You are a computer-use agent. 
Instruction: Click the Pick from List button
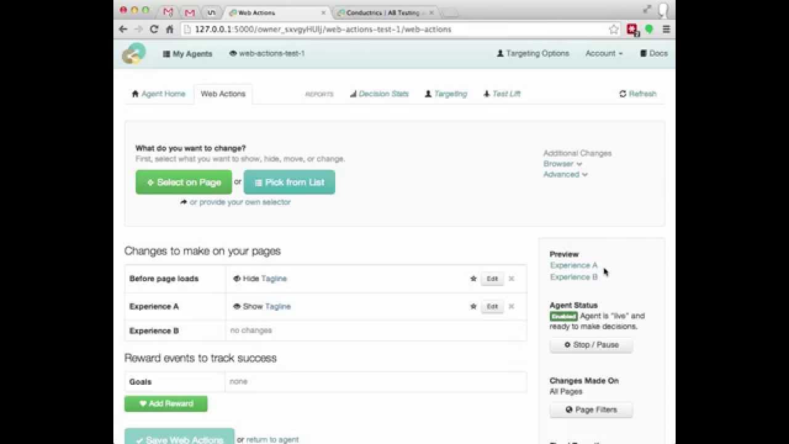click(x=289, y=182)
